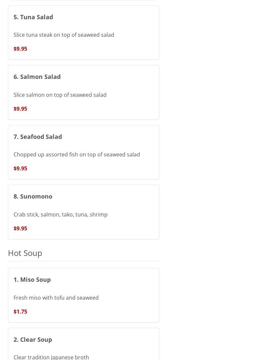Open the 2. Clear Soup item title
This screenshot has height=360, width=255.
[x=33, y=339]
